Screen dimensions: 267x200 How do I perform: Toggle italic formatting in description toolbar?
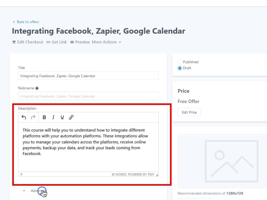53,117
